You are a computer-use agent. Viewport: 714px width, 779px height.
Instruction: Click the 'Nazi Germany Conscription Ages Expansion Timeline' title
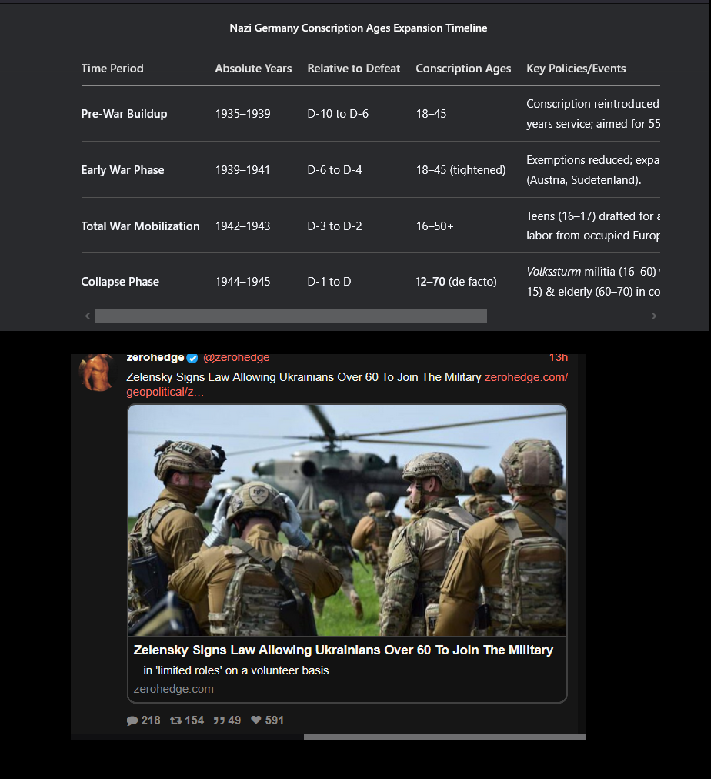tap(358, 28)
